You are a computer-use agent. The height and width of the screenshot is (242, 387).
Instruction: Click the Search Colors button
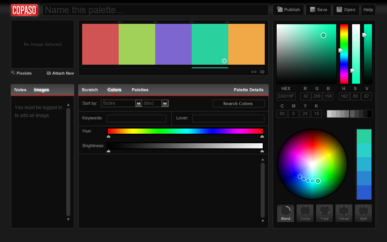[x=238, y=103]
